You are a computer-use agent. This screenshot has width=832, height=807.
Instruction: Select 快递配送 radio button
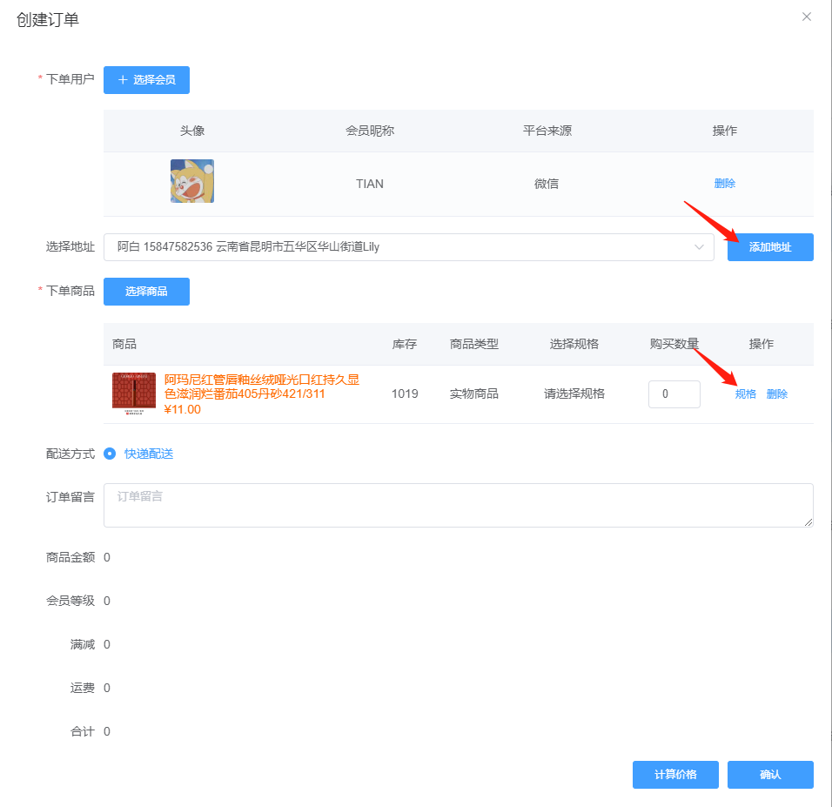(x=110, y=454)
